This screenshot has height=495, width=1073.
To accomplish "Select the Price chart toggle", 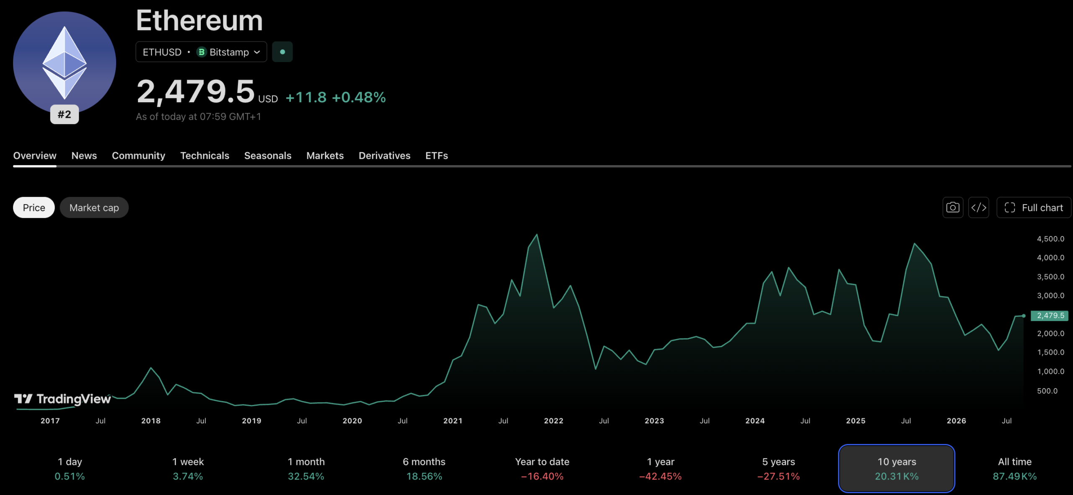I will [34, 207].
